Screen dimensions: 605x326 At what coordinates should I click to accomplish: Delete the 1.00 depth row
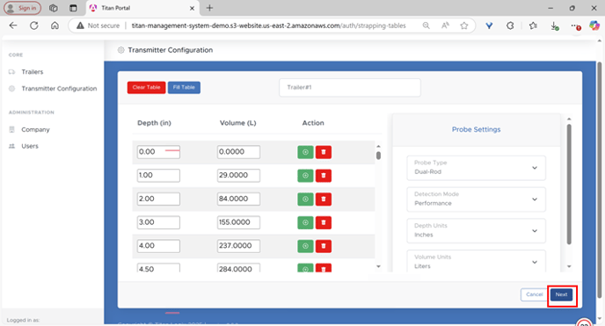point(324,176)
